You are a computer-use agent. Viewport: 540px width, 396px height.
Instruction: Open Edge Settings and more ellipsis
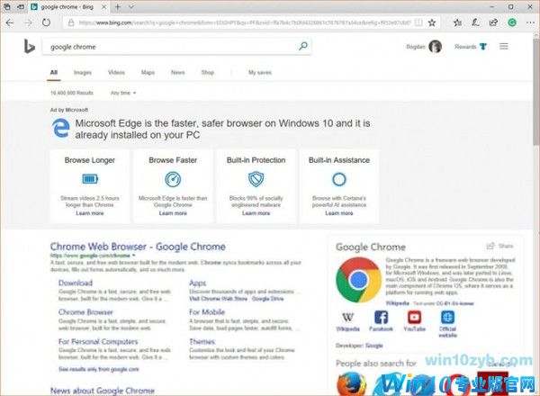click(x=530, y=22)
